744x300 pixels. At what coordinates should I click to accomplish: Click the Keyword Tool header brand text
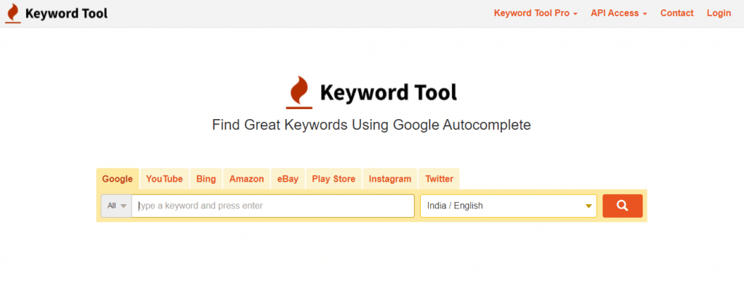point(66,13)
